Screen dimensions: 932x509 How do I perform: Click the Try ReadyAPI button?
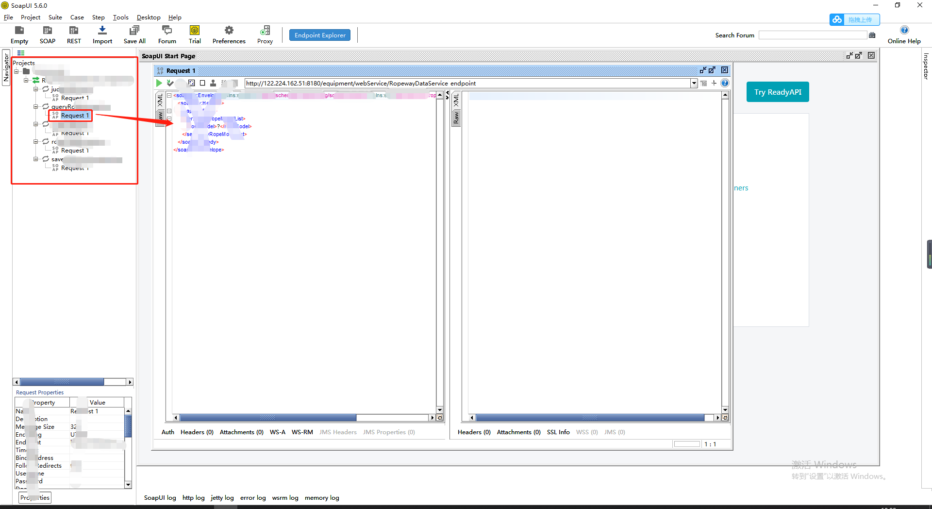coord(778,92)
